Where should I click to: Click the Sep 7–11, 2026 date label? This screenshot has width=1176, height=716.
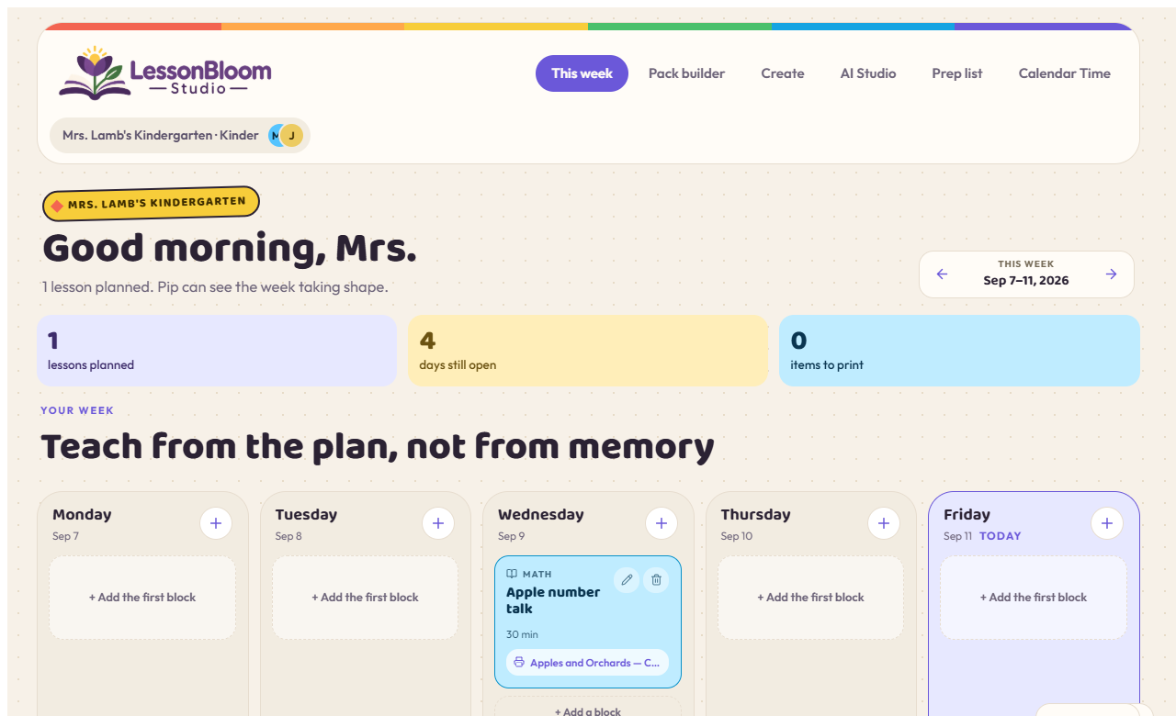[x=1026, y=281]
